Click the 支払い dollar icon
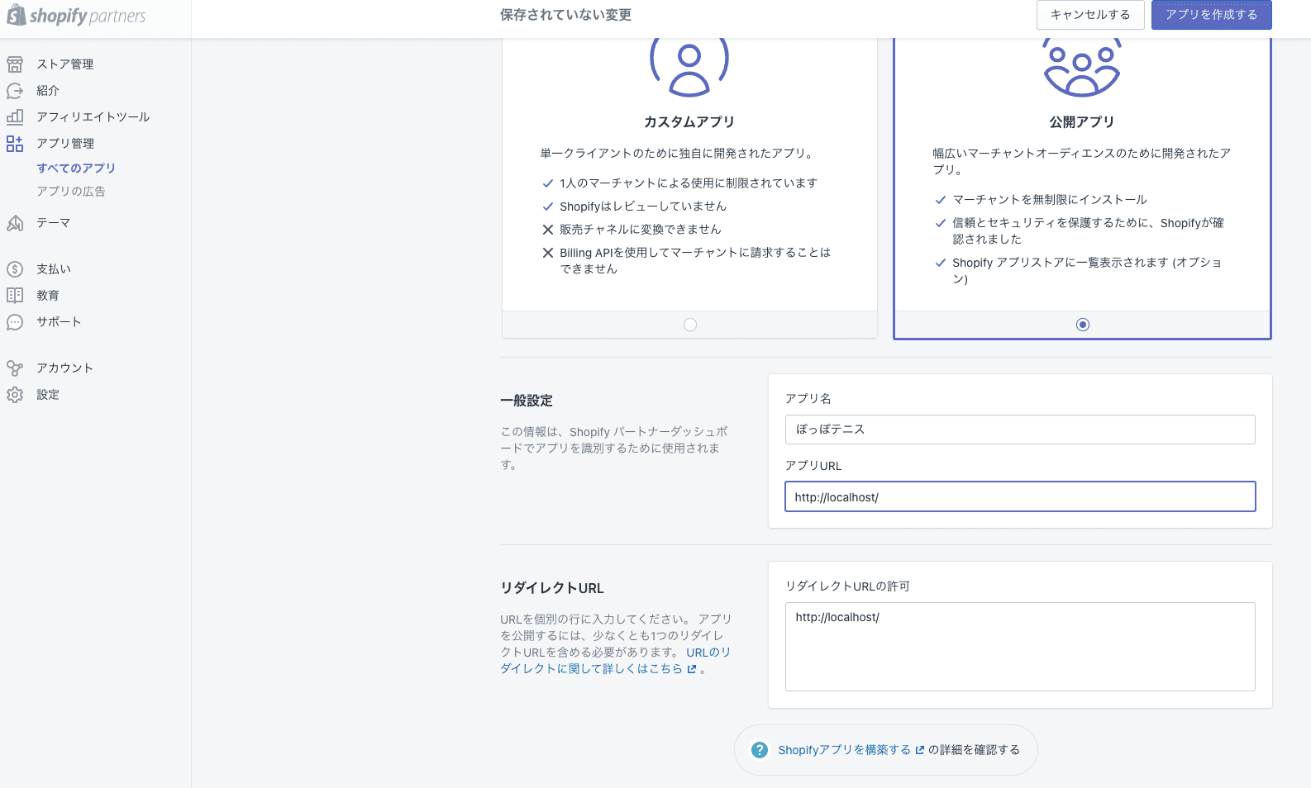Image resolution: width=1311 pixels, height=788 pixels. coord(15,268)
